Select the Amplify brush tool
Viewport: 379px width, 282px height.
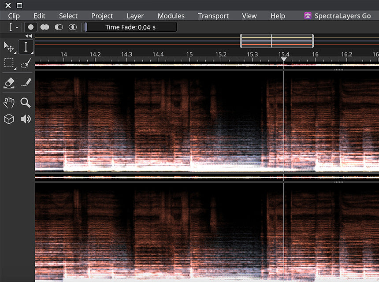(26, 82)
